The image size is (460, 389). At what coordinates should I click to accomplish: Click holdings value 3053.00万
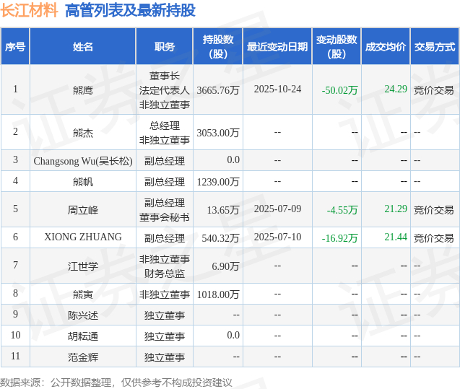pos(218,133)
